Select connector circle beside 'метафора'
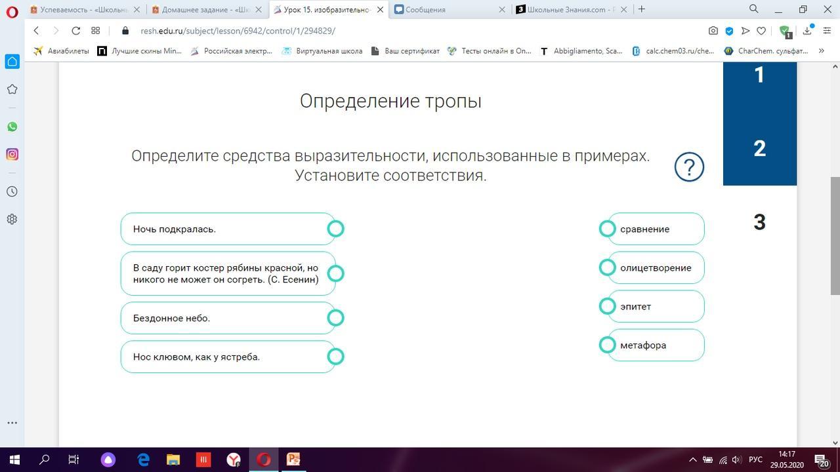The image size is (840, 472). click(608, 345)
